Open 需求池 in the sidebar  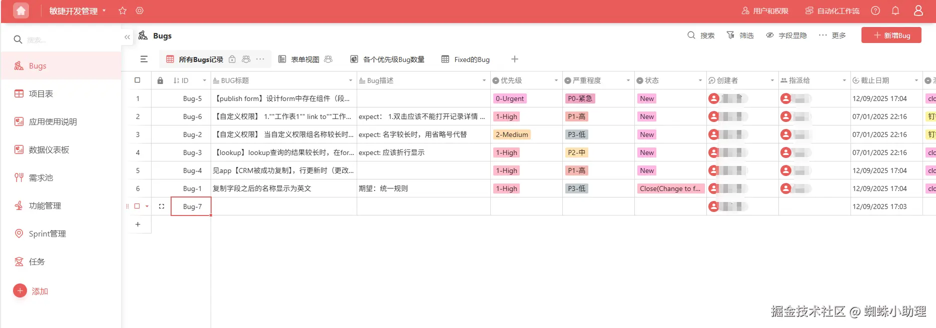coord(61,177)
